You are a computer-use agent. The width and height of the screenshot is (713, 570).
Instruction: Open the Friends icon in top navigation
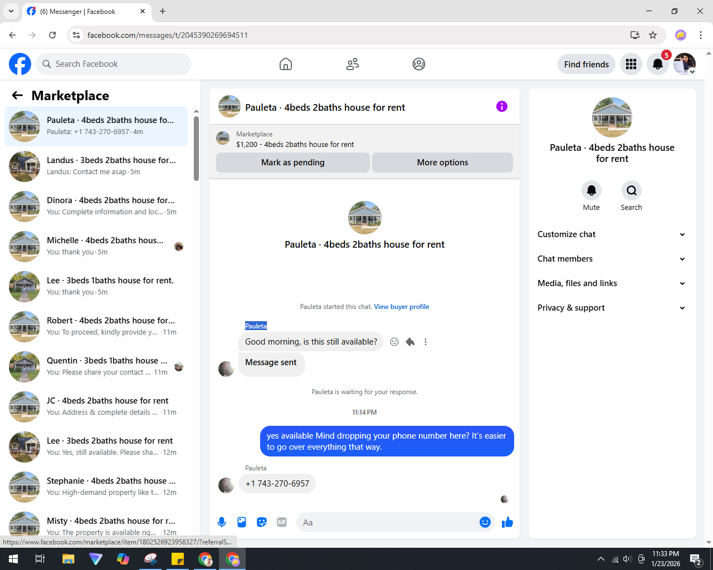[353, 64]
